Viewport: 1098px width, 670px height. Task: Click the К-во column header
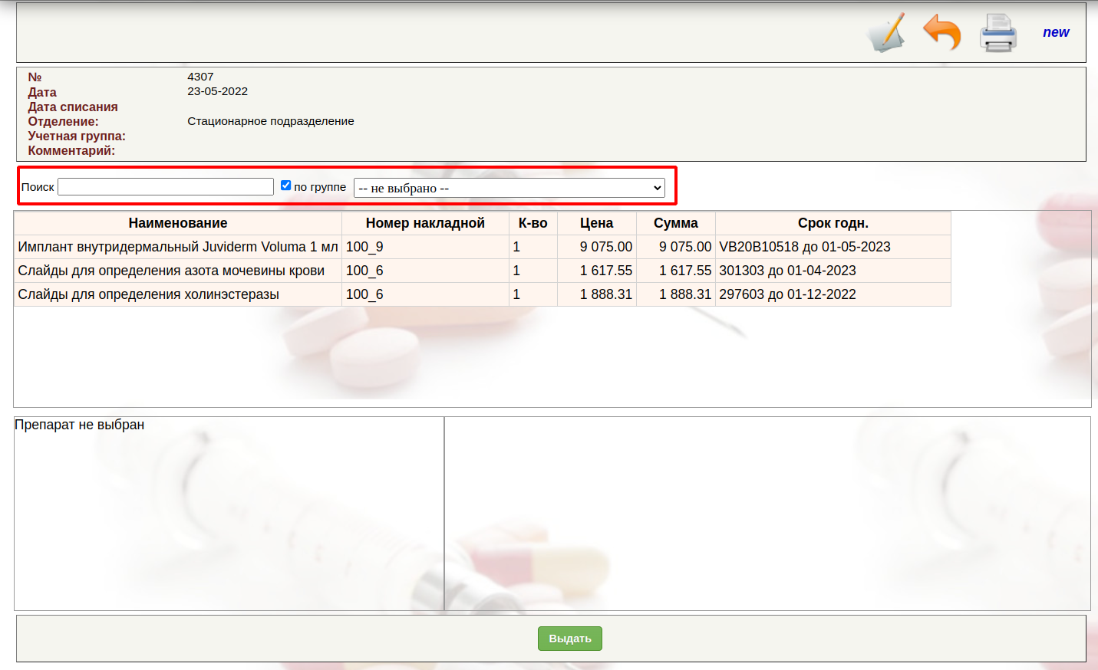533,223
